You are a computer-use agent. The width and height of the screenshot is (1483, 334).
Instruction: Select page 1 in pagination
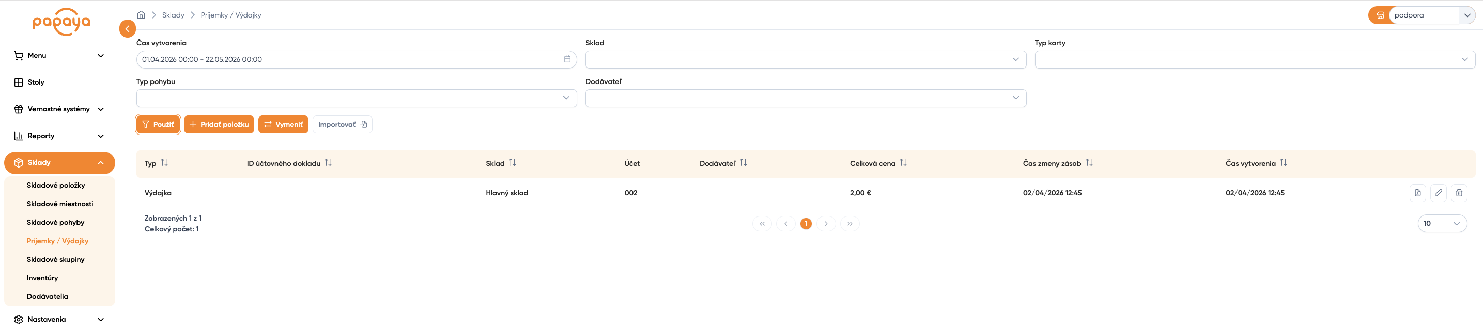point(806,224)
